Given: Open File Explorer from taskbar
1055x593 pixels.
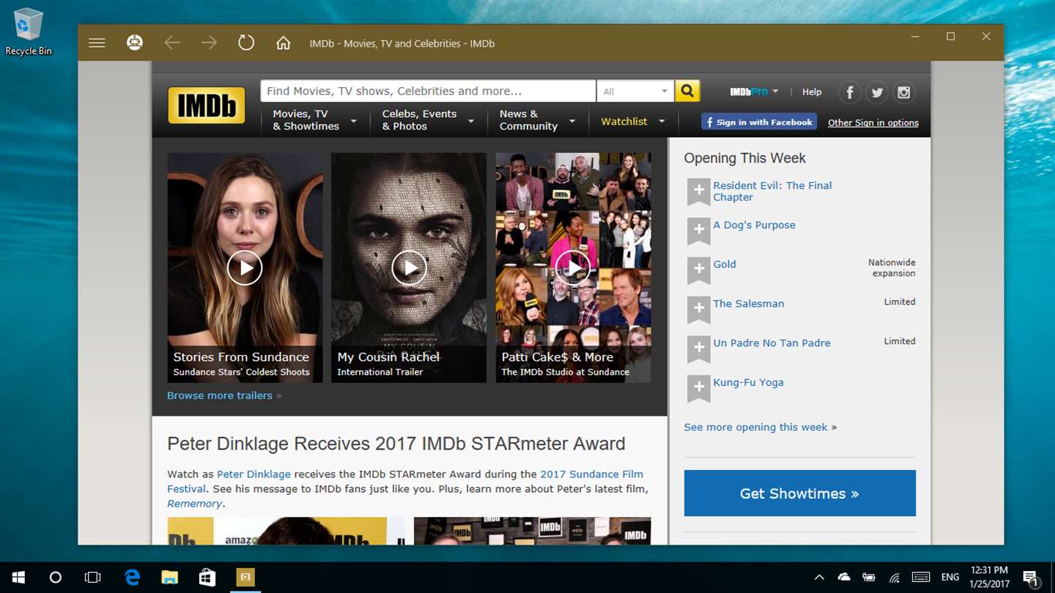Looking at the screenshot, I should click(170, 578).
